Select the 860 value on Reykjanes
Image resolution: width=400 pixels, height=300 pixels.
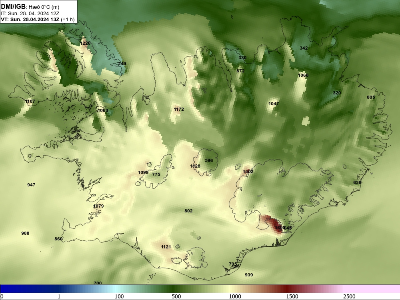pos(58,239)
